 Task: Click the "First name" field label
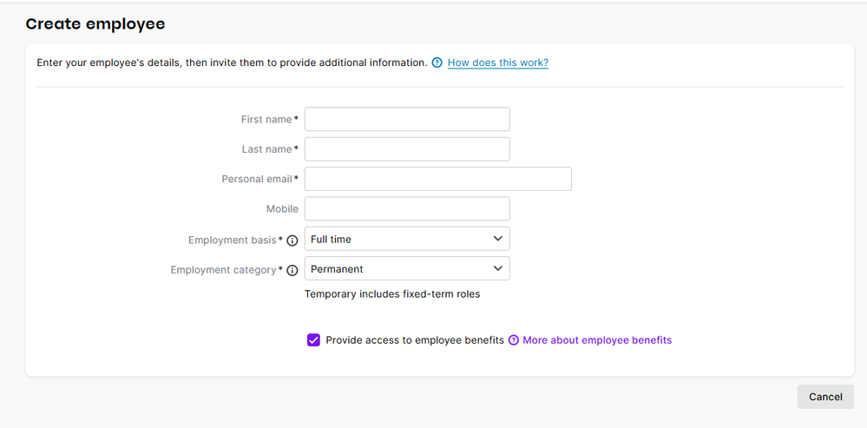click(x=266, y=120)
